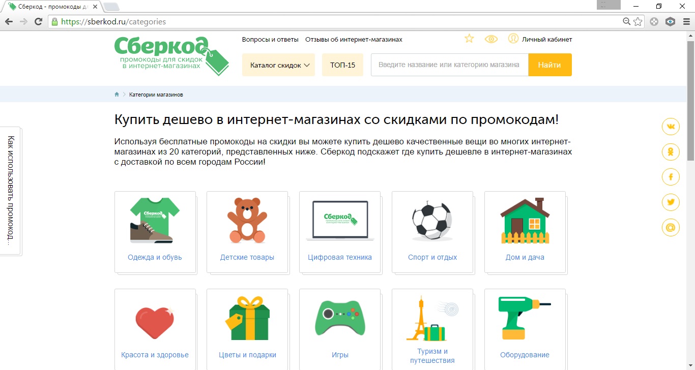Image resolution: width=695 pixels, height=370 pixels.
Task: Click the Eiffel tower travel image
Action: click(x=432, y=318)
